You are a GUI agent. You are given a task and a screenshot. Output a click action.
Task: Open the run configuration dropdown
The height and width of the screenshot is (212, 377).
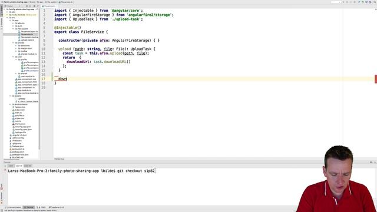click(336, 2)
